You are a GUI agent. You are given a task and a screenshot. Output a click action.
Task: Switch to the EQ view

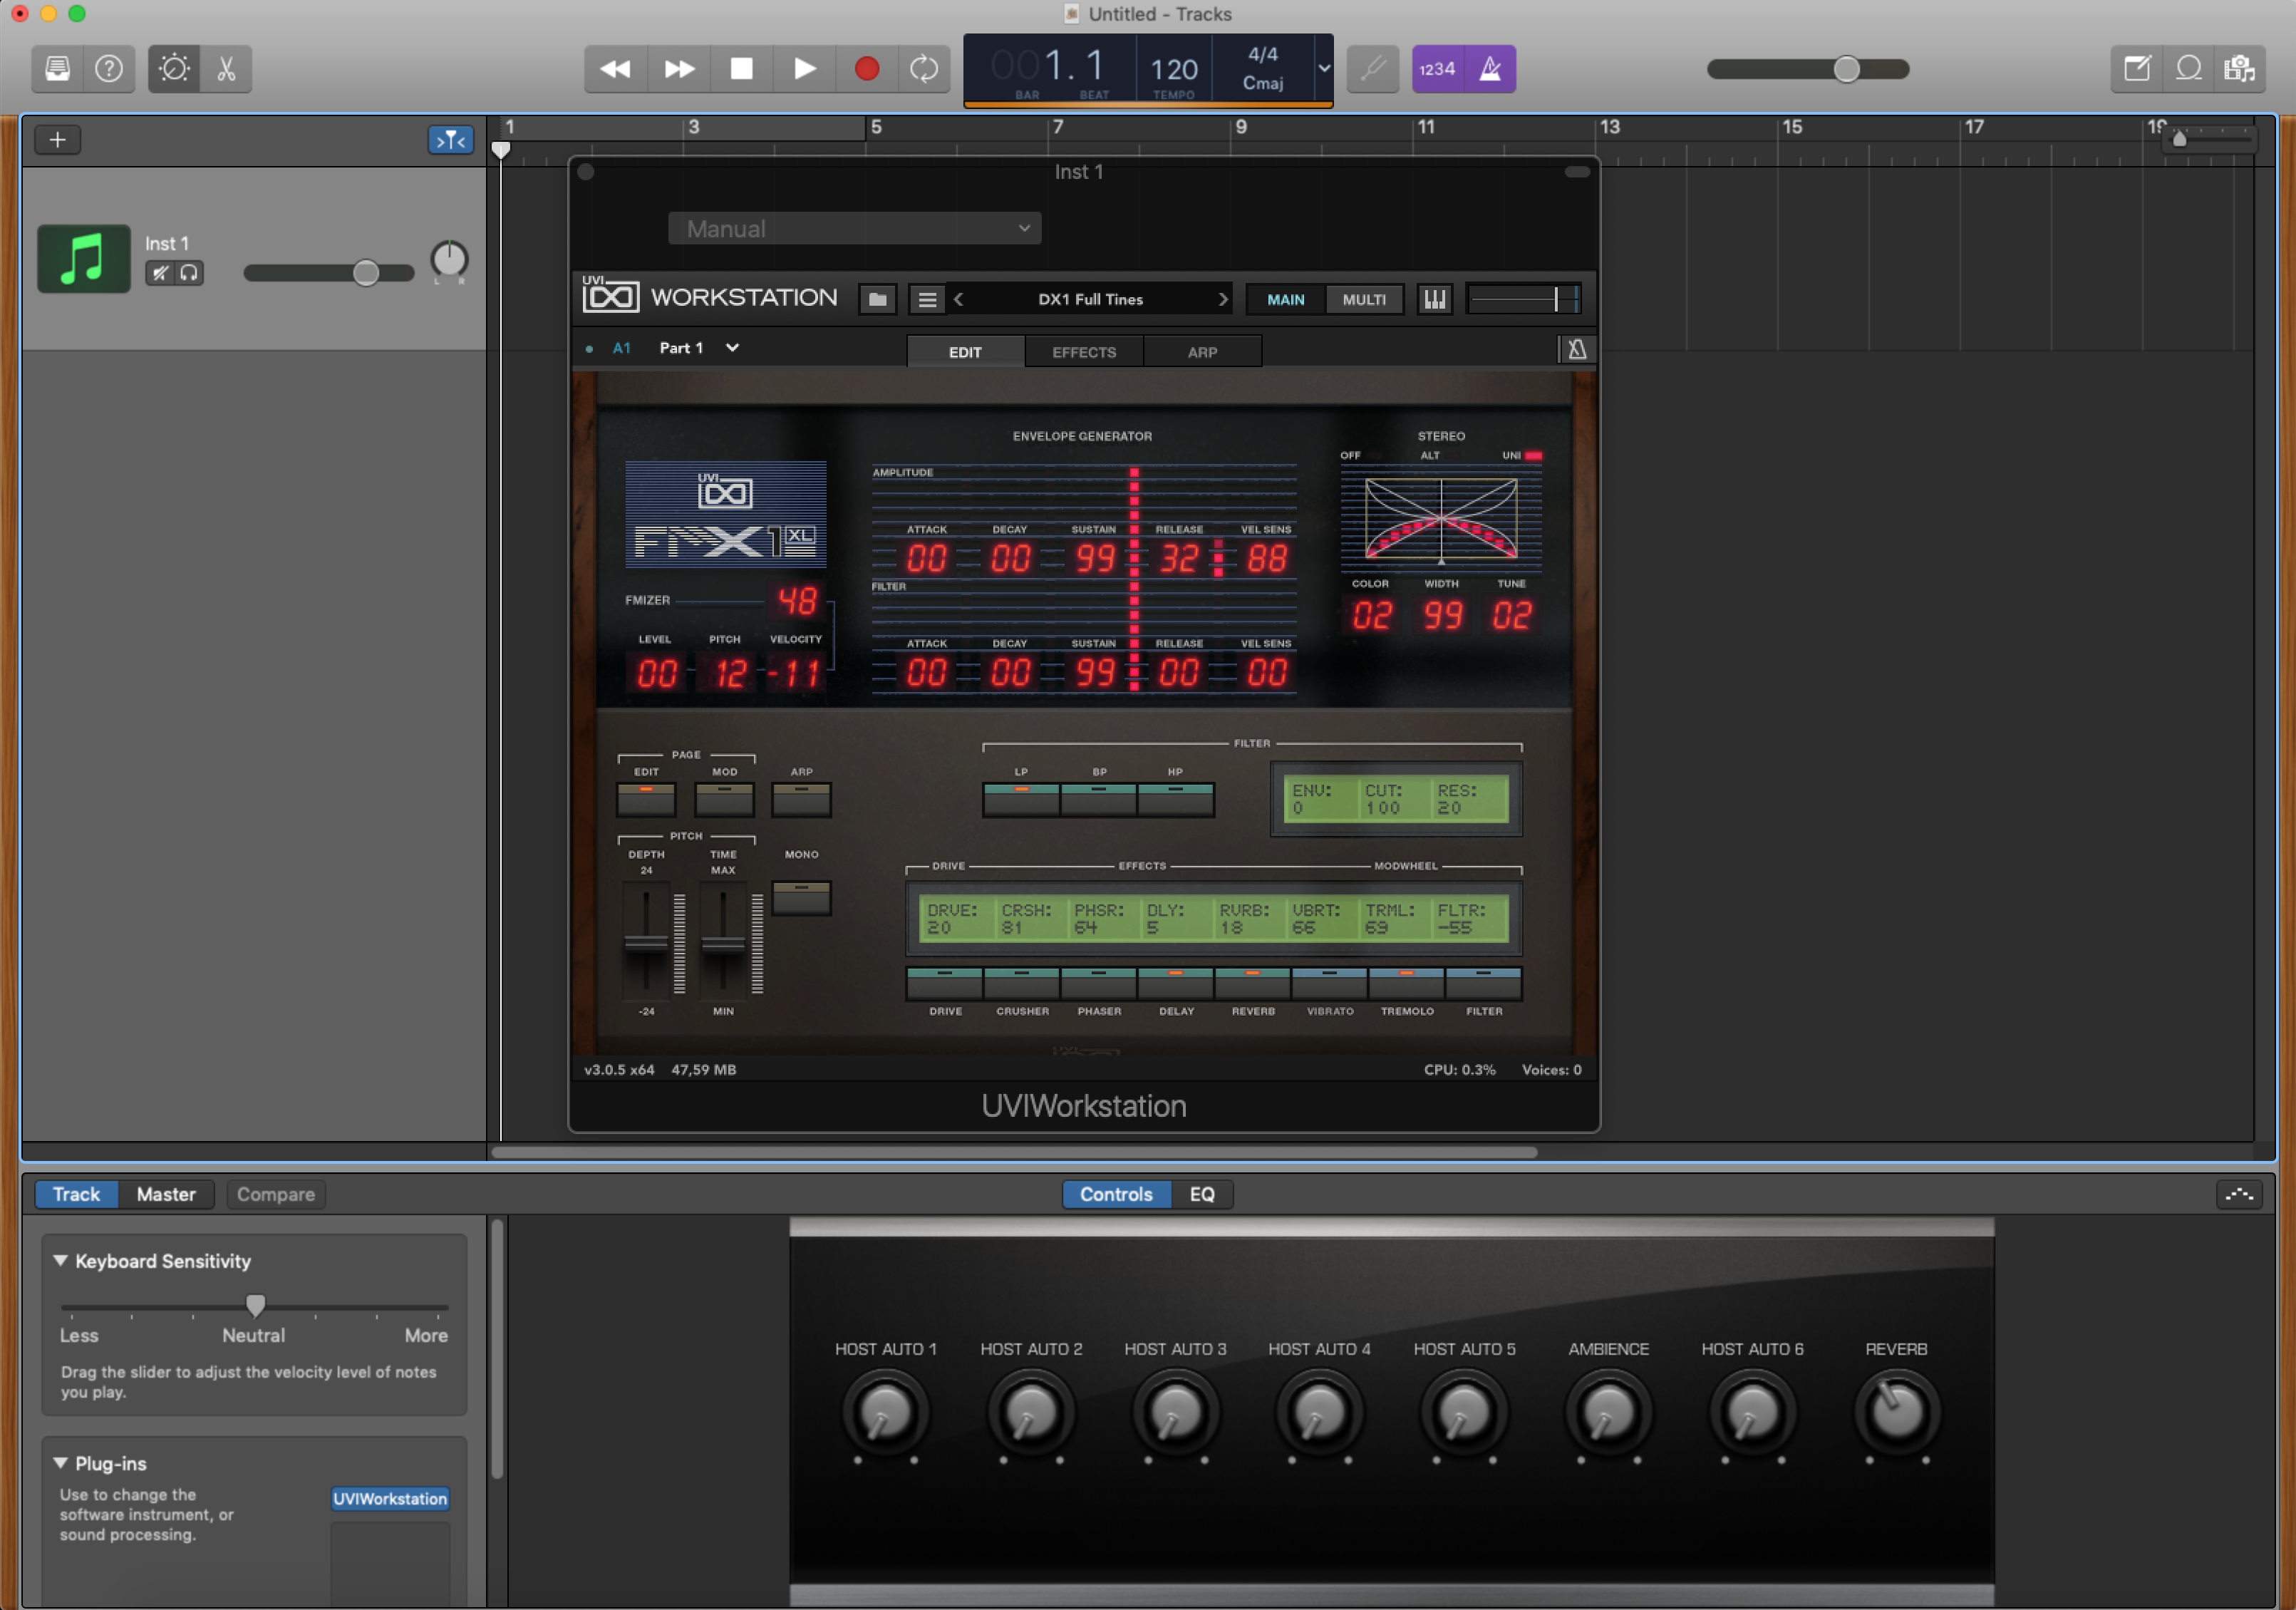[1201, 1194]
